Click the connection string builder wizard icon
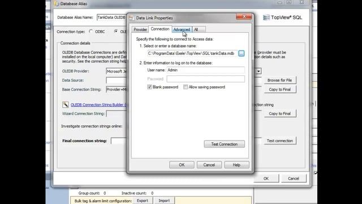 point(66,104)
